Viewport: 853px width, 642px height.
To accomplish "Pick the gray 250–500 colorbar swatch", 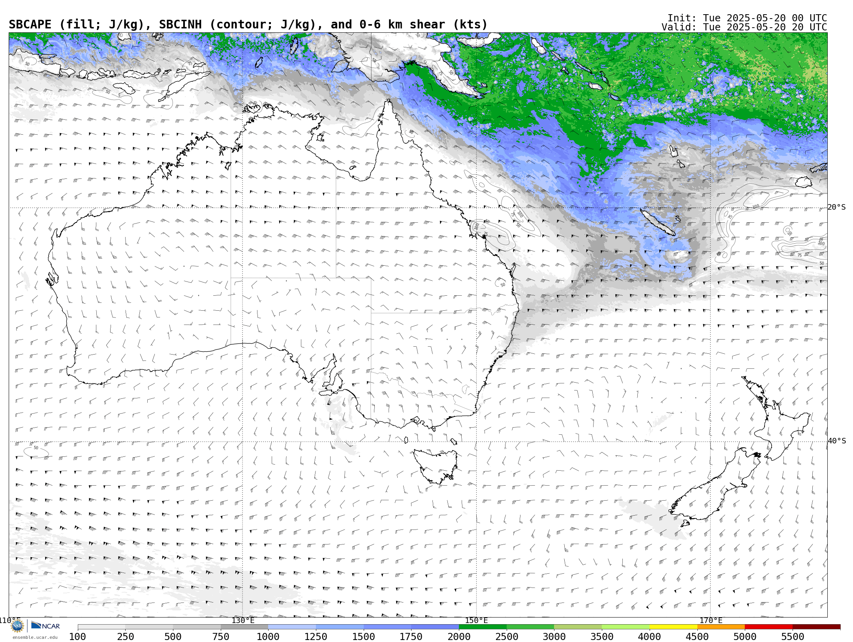I will [x=149, y=627].
